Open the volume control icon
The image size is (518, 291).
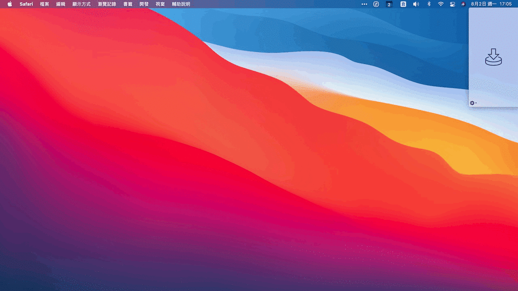tap(416, 4)
